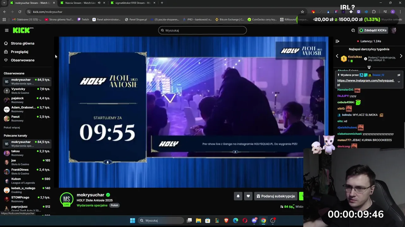Open pajalock followed channel
The image size is (405, 227).
point(27,100)
